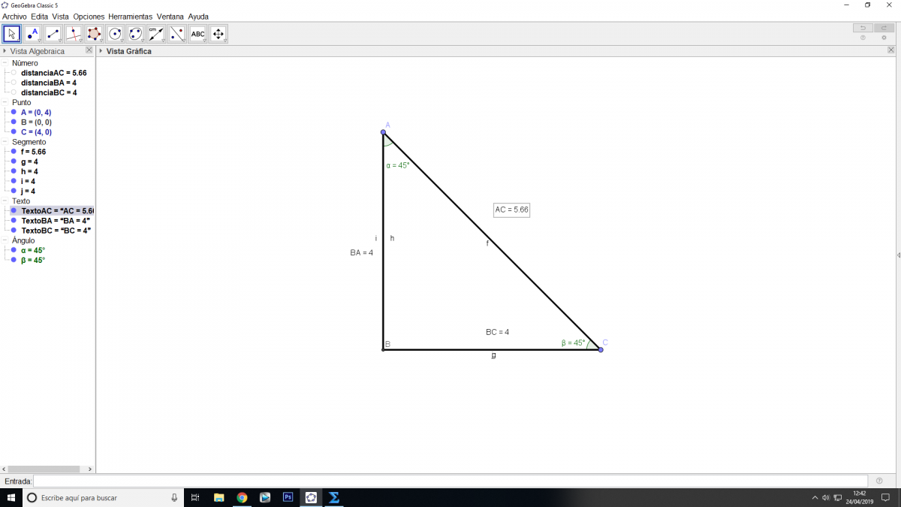Close the Vista Algebraica panel
901x507 pixels.
(x=89, y=50)
